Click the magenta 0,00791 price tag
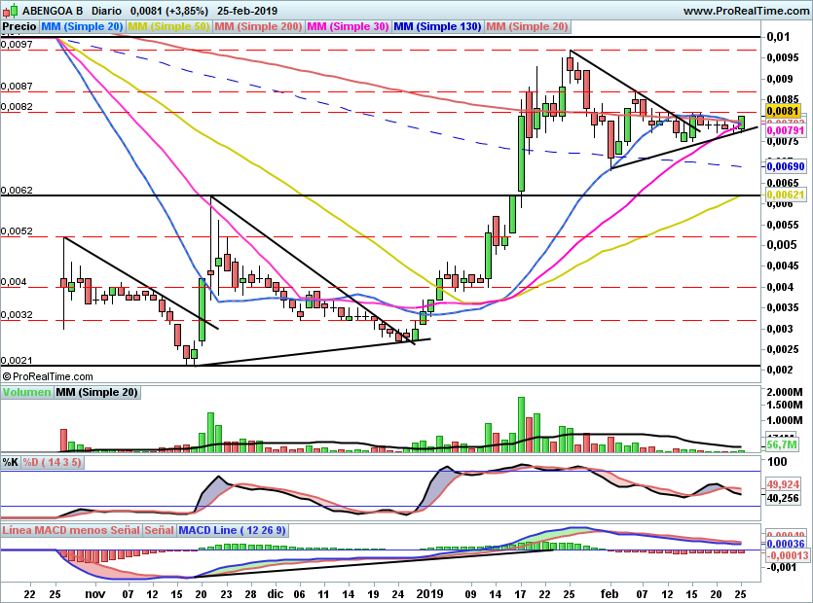This screenshot has width=813, height=603. 785,131
